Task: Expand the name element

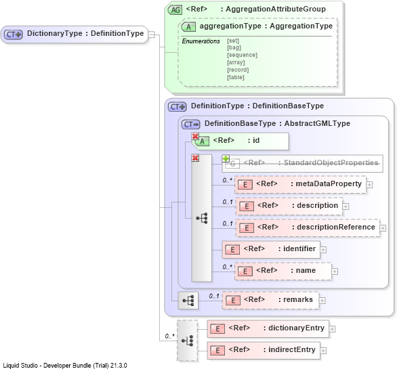Action: click(335, 272)
